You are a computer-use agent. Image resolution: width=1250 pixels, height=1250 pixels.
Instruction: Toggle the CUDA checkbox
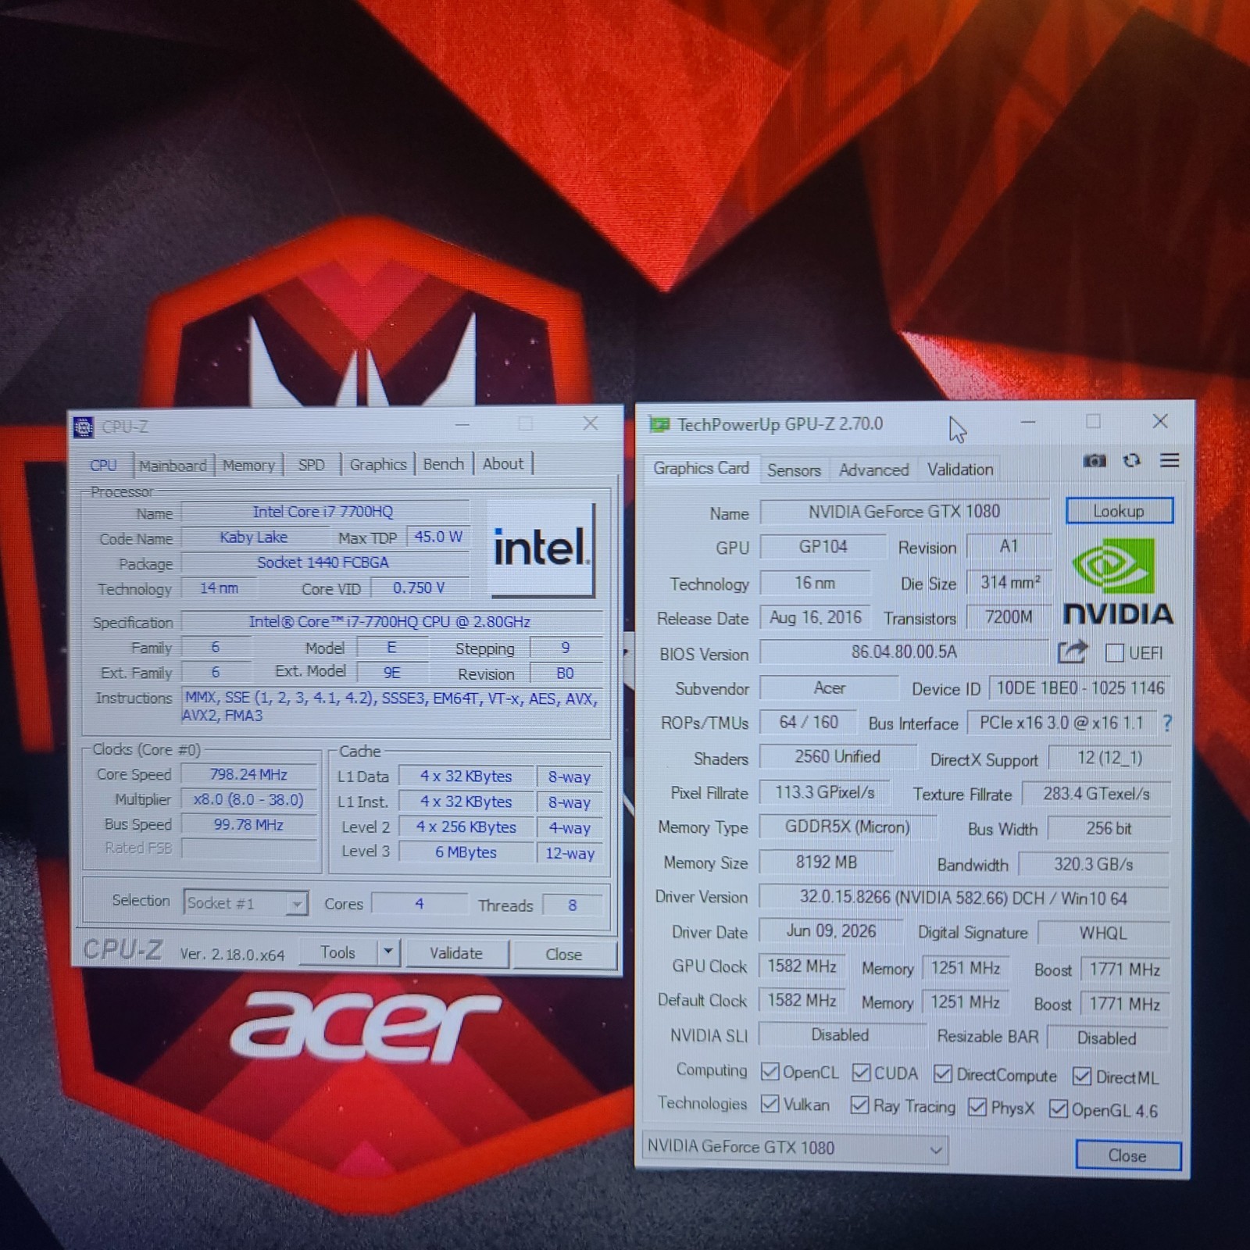click(x=861, y=1072)
